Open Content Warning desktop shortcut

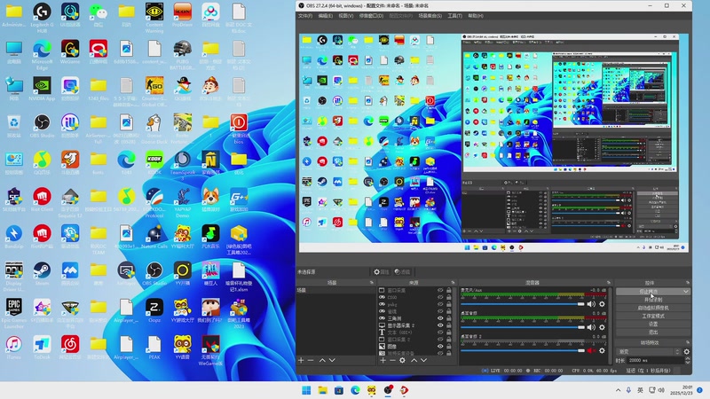coord(154,17)
